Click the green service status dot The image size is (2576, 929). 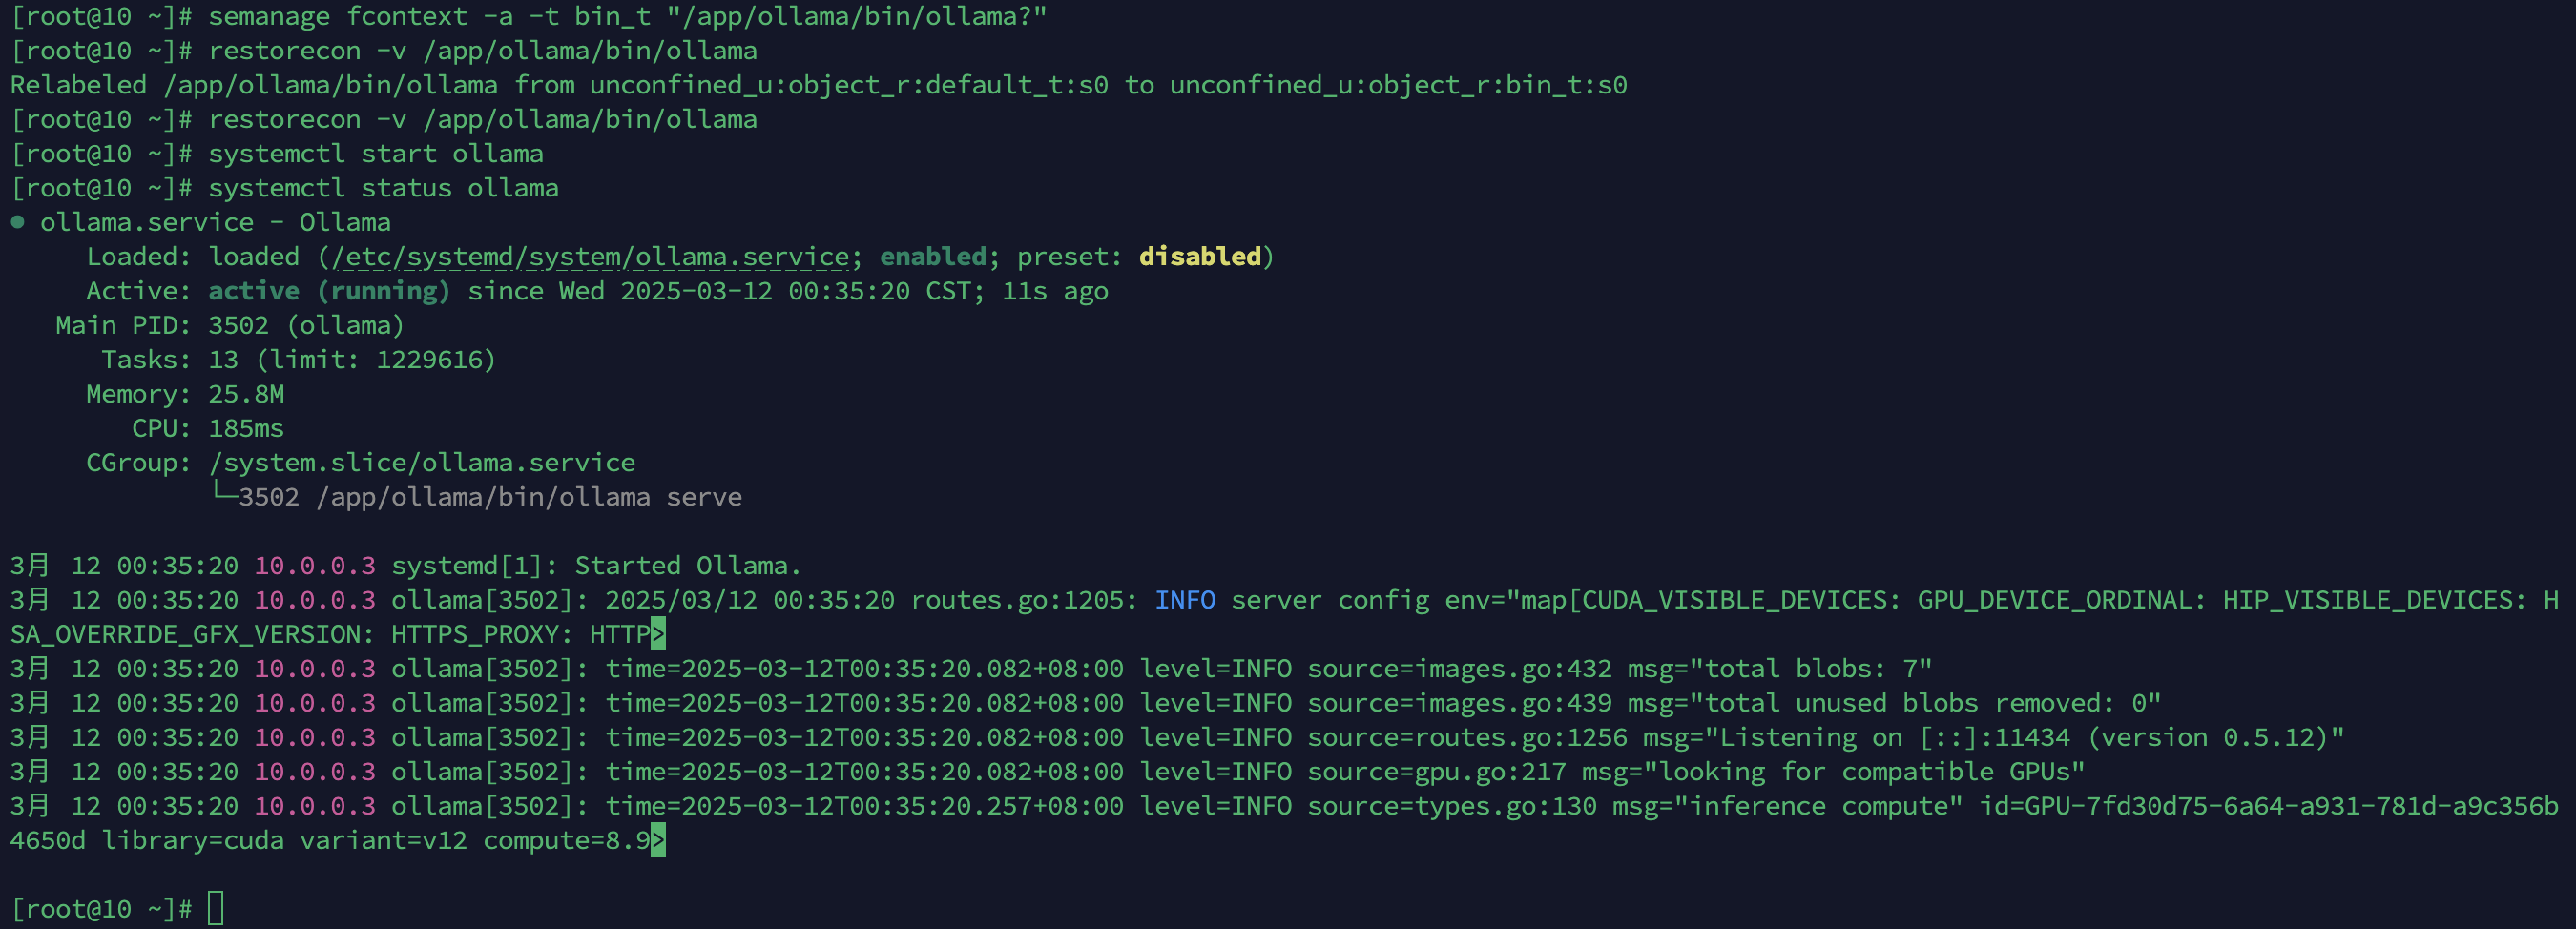pyautogui.click(x=17, y=222)
